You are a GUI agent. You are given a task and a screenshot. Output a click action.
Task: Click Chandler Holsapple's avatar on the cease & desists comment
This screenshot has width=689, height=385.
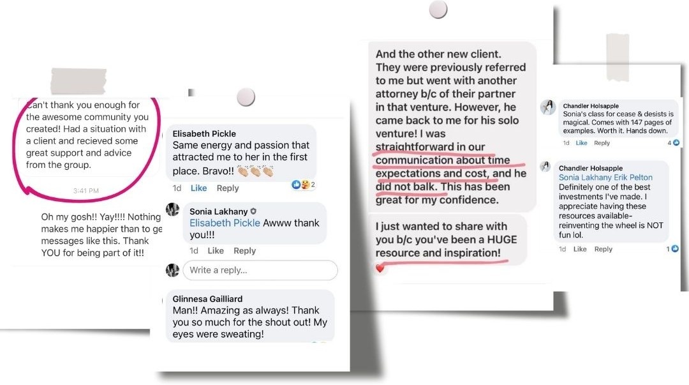tap(548, 107)
